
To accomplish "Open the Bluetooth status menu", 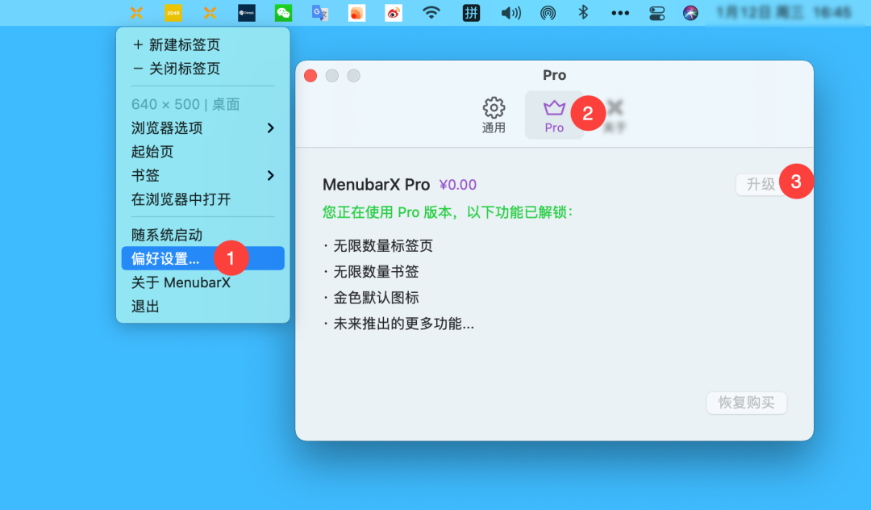I will [x=583, y=12].
